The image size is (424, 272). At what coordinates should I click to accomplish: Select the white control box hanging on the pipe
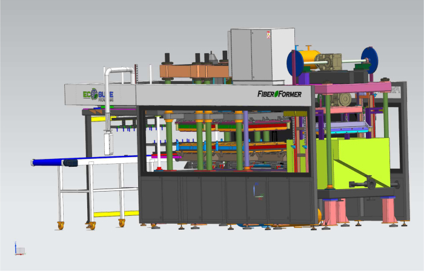(x=108, y=143)
